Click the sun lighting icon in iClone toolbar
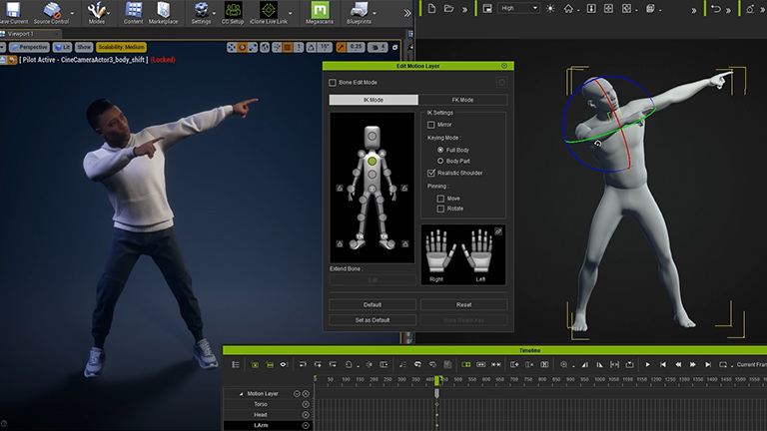This screenshot has width=767, height=431. (x=550, y=8)
